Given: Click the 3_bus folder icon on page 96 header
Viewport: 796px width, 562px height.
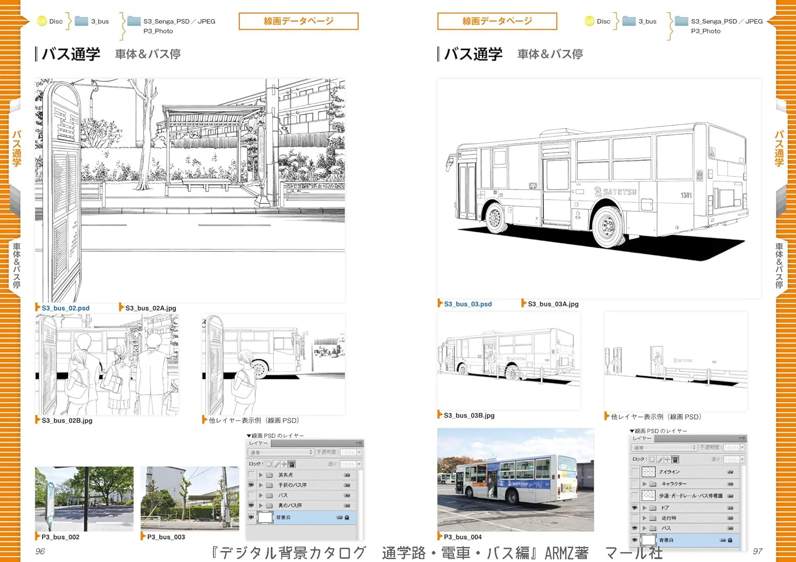Looking at the screenshot, I should click(x=81, y=21).
